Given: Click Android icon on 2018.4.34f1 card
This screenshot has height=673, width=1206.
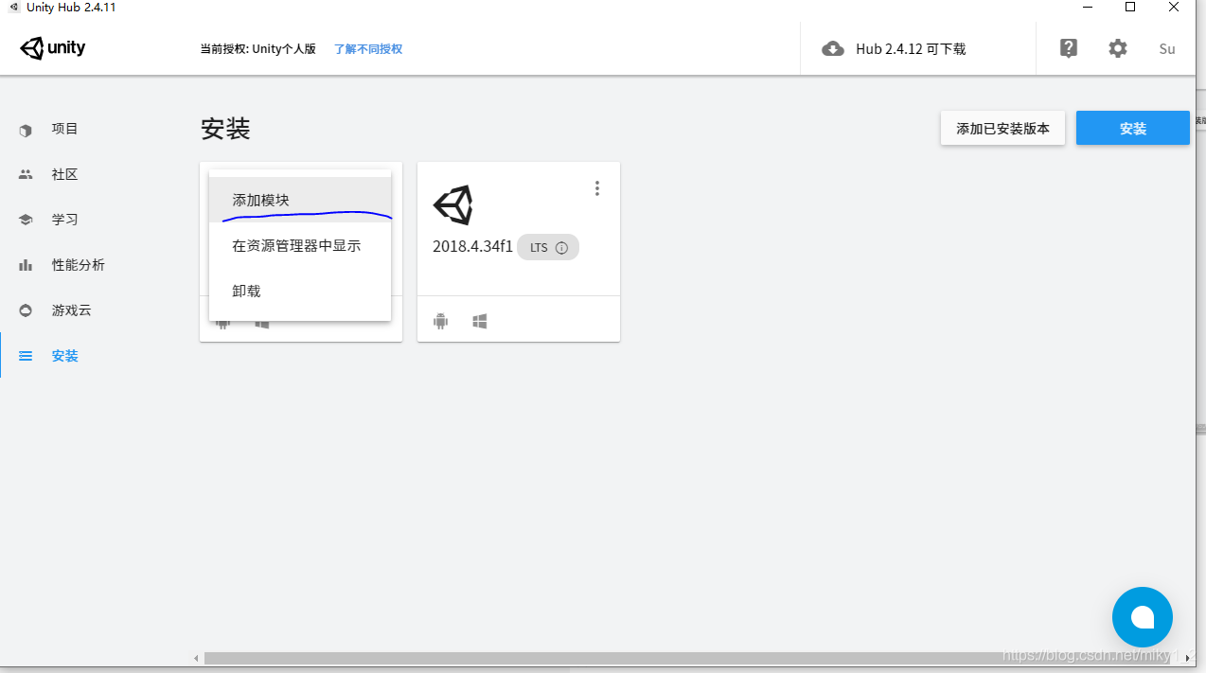Looking at the screenshot, I should [440, 322].
